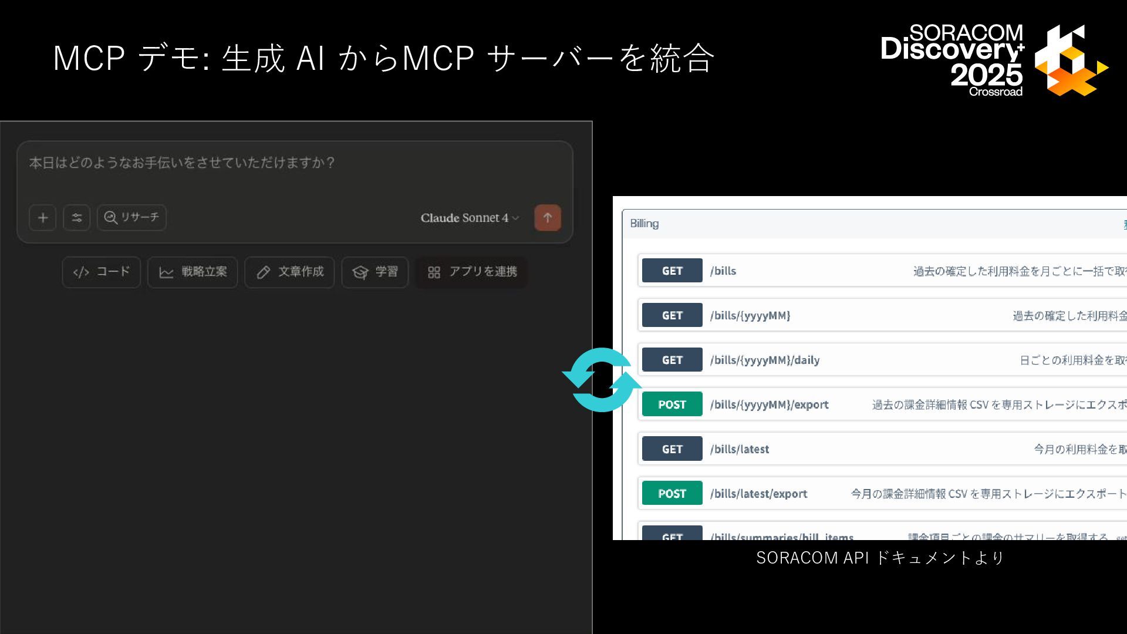Image resolution: width=1127 pixels, height=634 pixels.
Task: Click the orange send arrow button
Action: click(x=548, y=218)
